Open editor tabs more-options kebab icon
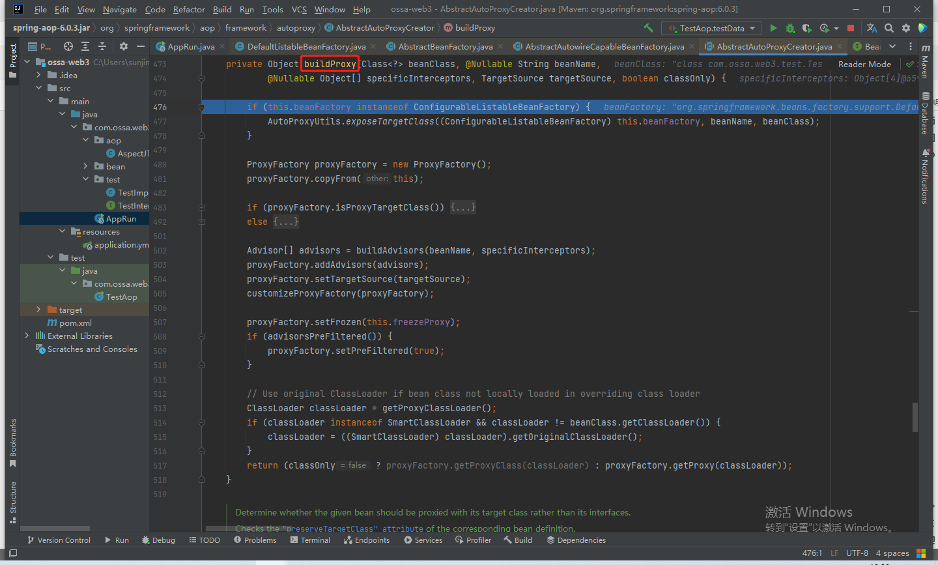938x565 pixels. coord(911,46)
